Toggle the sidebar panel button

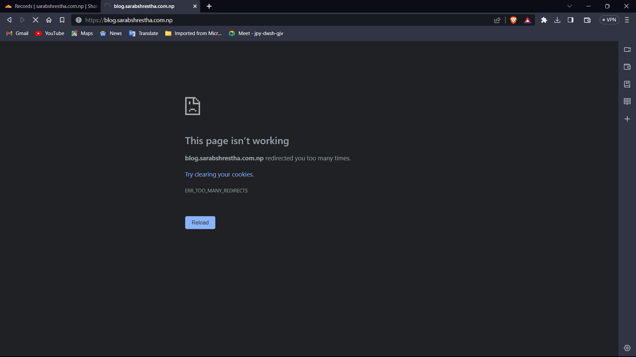[x=570, y=20]
